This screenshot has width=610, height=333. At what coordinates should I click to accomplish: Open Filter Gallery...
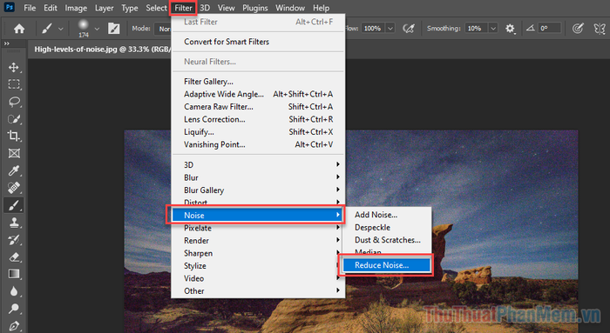click(259, 82)
